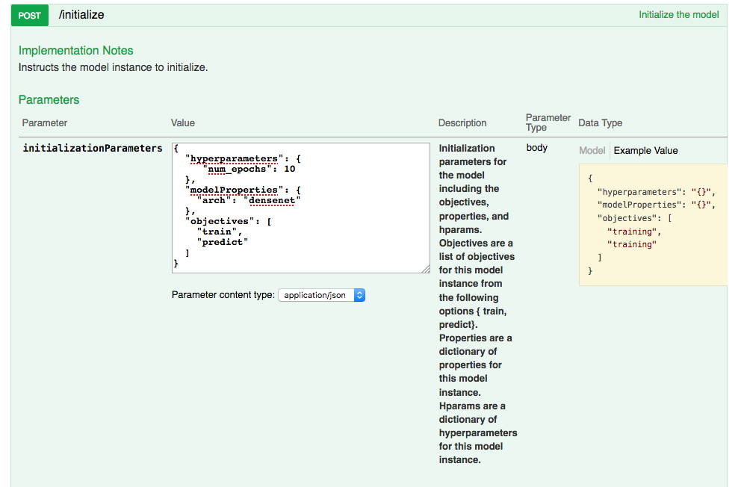Click the "hyperparameters": "{}" line in example
The height and width of the screenshot is (487, 744).
pyautogui.click(x=656, y=192)
